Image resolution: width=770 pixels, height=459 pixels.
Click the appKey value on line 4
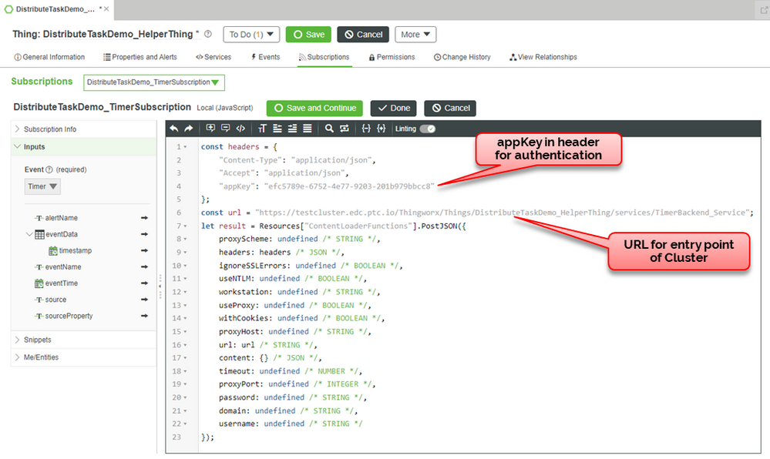349,186
